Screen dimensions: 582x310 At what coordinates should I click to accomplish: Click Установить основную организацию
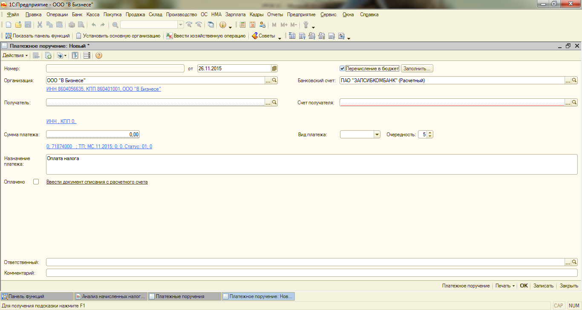[x=118, y=36]
